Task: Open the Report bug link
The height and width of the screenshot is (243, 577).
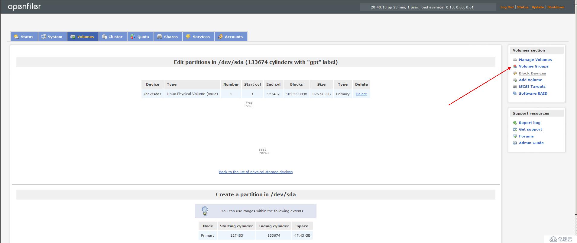Action: coord(530,123)
